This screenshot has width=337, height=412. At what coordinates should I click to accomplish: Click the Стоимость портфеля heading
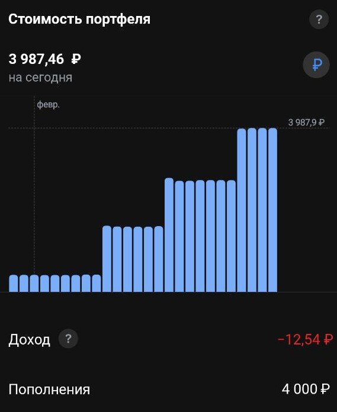pyautogui.click(x=79, y=20)
